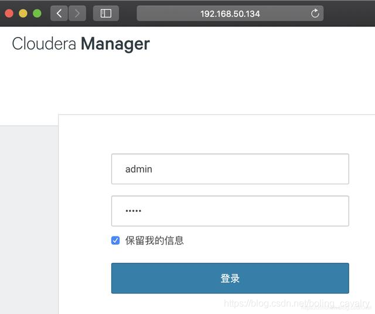Click the 192.168.50.134 address text
375x314 pixels.
(x=230, y=13)
